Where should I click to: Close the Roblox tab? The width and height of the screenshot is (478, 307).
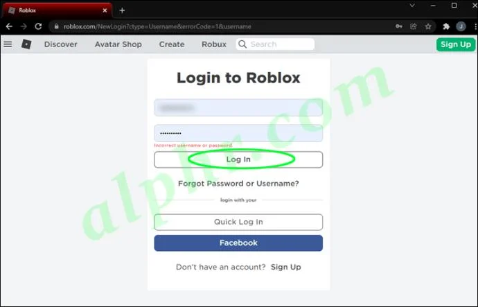(x=105, y=10)
